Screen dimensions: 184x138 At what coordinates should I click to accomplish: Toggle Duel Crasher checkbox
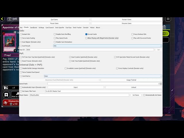point(70,57)
